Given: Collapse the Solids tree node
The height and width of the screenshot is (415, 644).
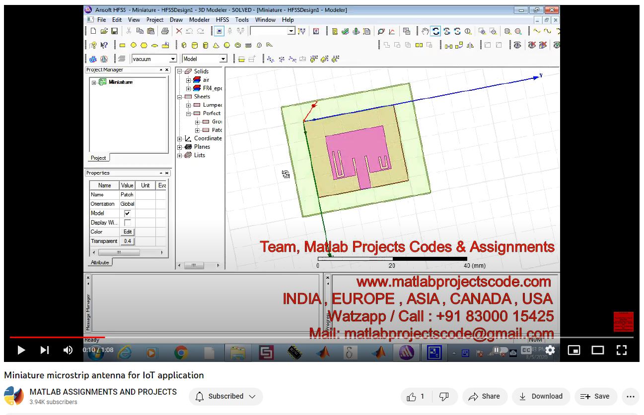Looking at the screenshot, I should 180,71.
